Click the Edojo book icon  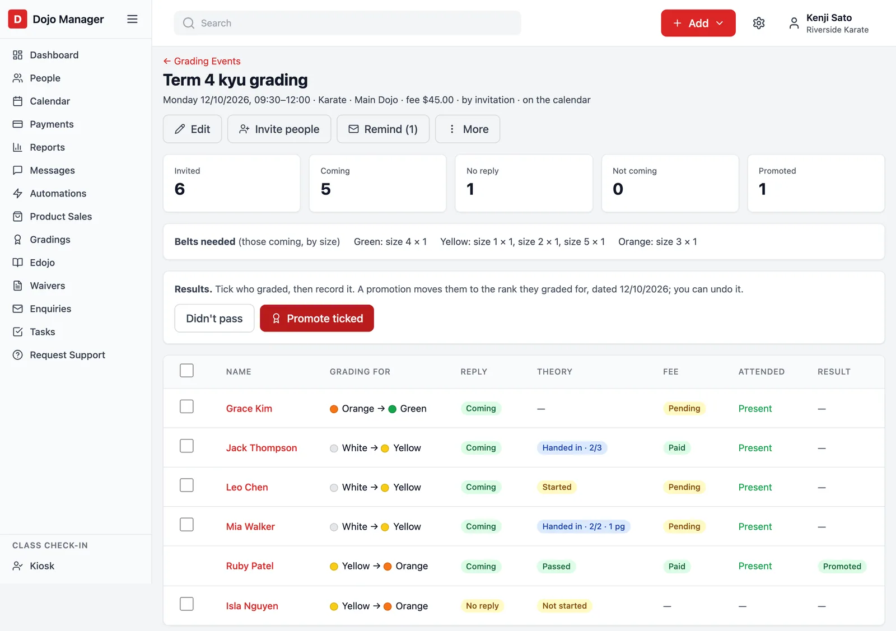(x=18, y=263)
